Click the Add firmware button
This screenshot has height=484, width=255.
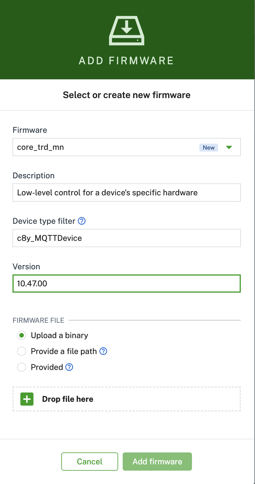click(157, 461)
